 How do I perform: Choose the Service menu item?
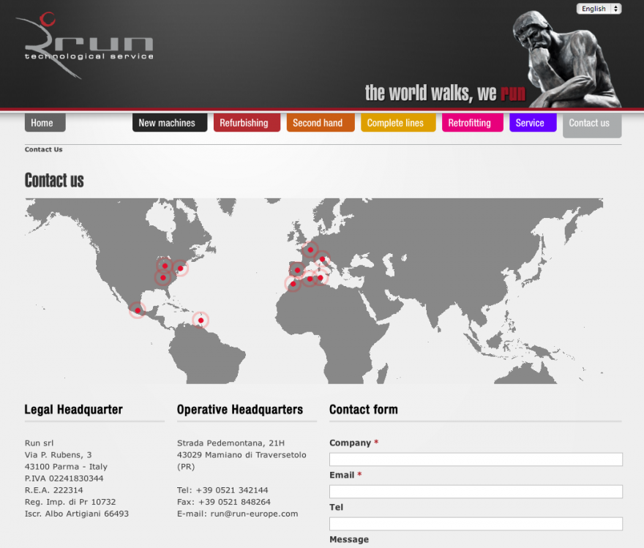tap(533, 123)
